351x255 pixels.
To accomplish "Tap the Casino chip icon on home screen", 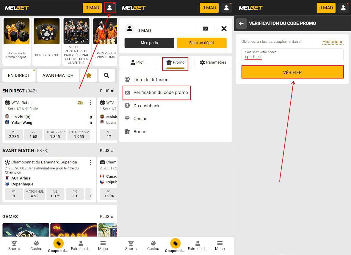I will click(x=36, y=245).
